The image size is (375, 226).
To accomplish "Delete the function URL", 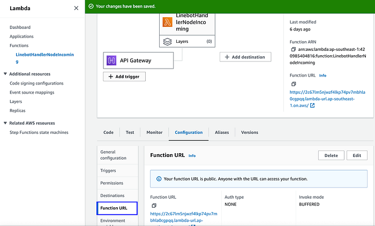I will click(331, 155).
